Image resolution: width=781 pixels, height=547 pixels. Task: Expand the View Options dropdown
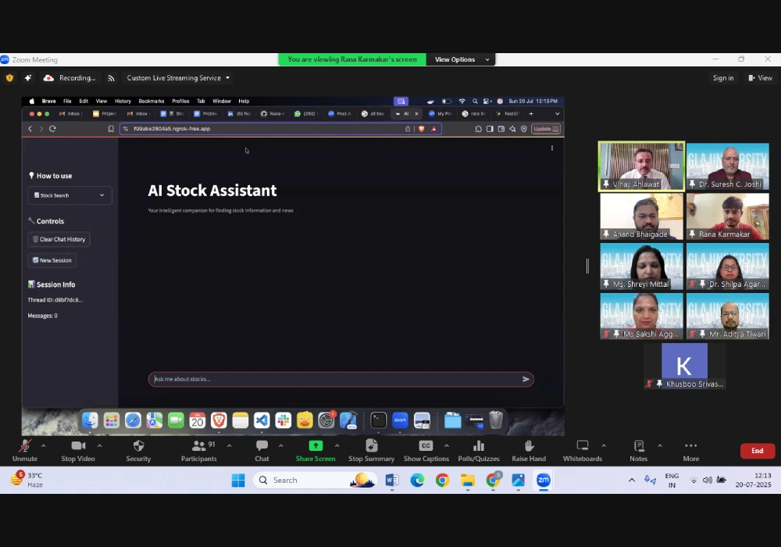pyautogui.click(x=462, y=59)
